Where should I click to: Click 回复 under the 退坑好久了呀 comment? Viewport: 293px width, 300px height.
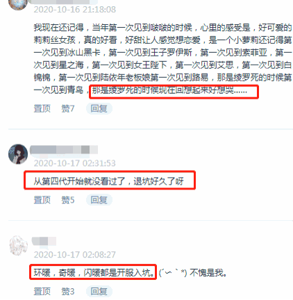(x=99, y=200)
